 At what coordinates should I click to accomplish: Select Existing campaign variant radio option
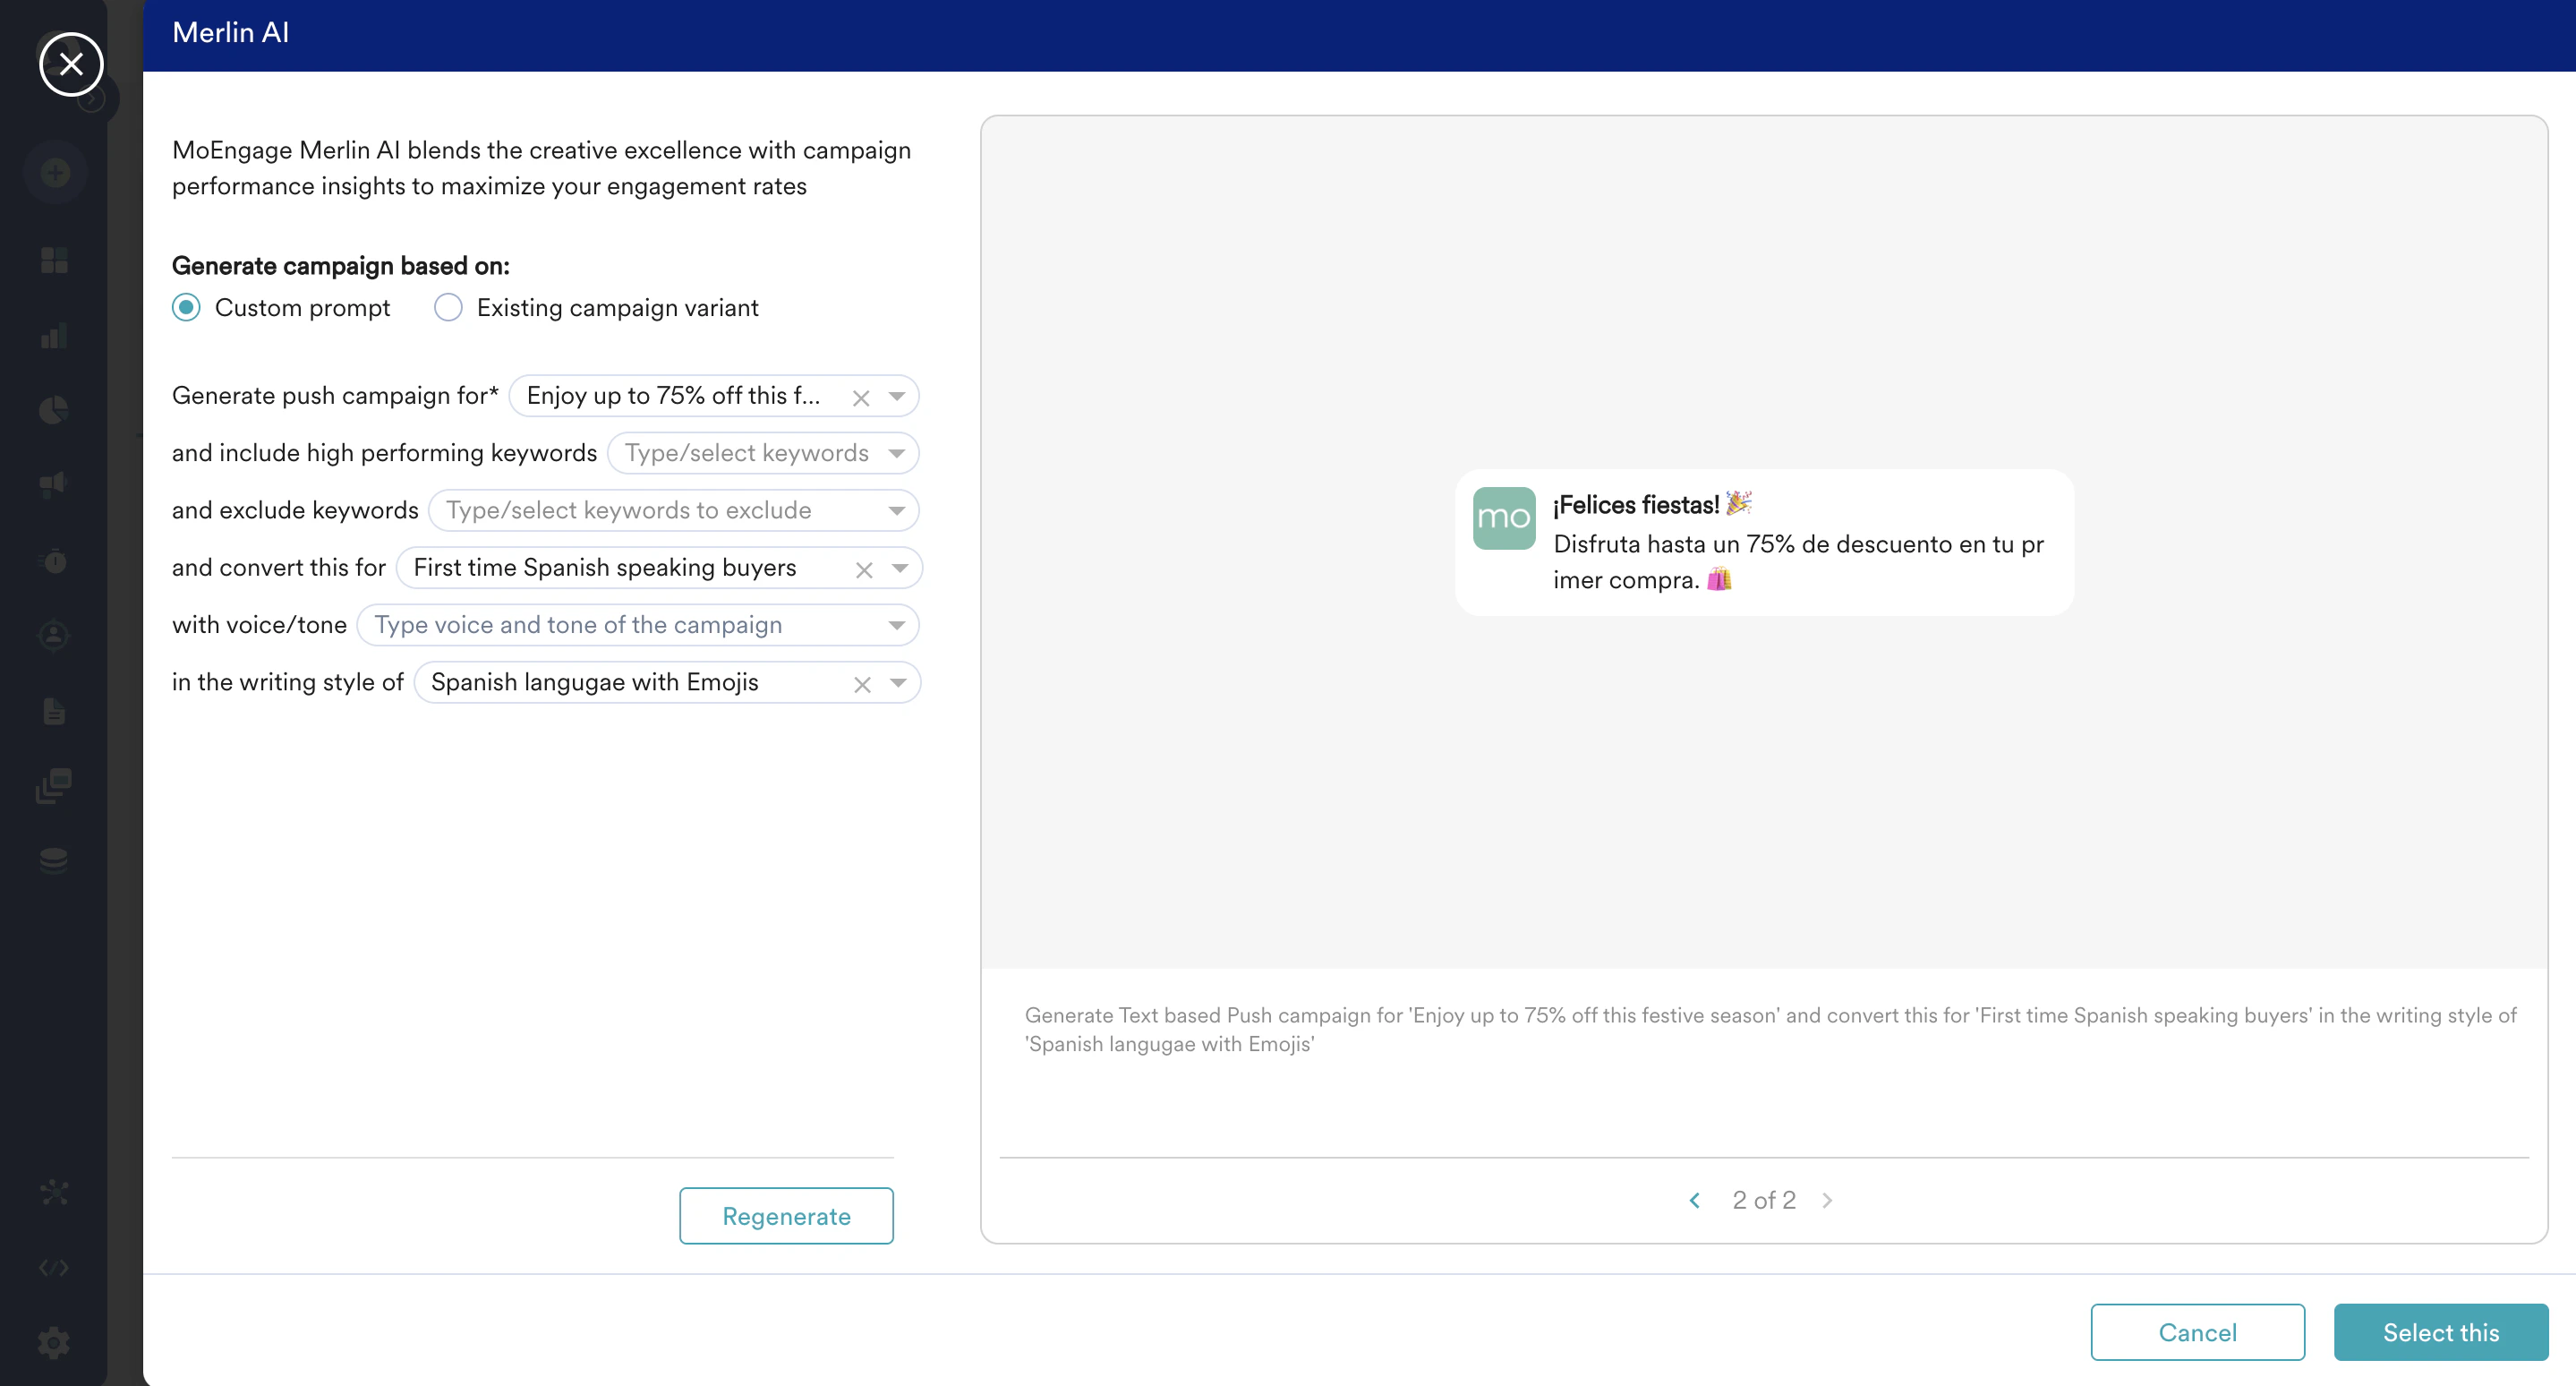point(448,307)
